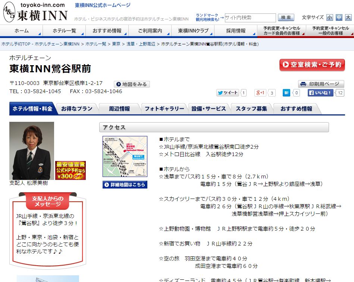Click the 最安値宣言 ¥300 OFF banner

pos(71,170)
